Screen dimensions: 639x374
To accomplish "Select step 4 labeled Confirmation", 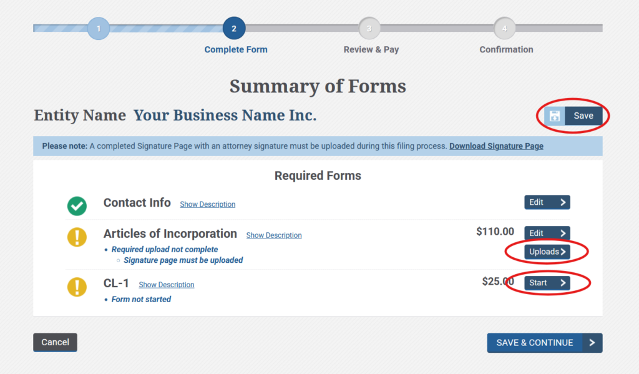I will pos(504,28).
